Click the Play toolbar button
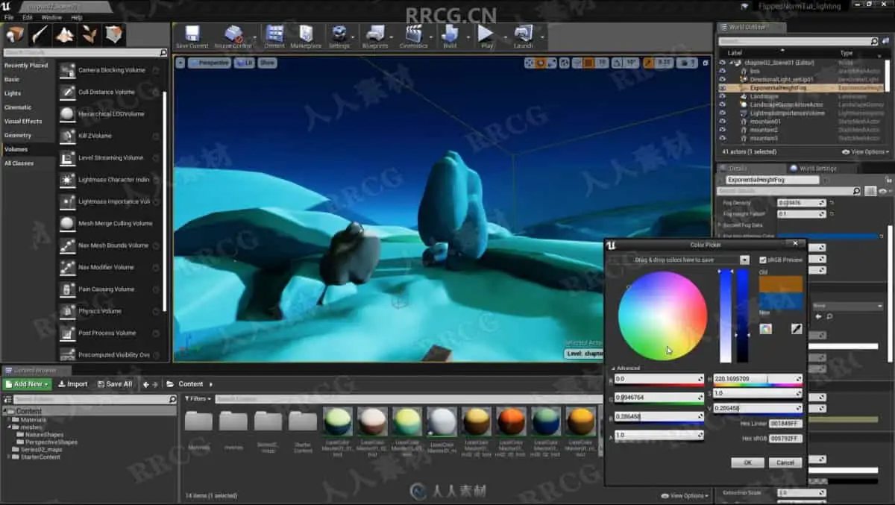The image size is (895, 505). click(x=486, y=37)
